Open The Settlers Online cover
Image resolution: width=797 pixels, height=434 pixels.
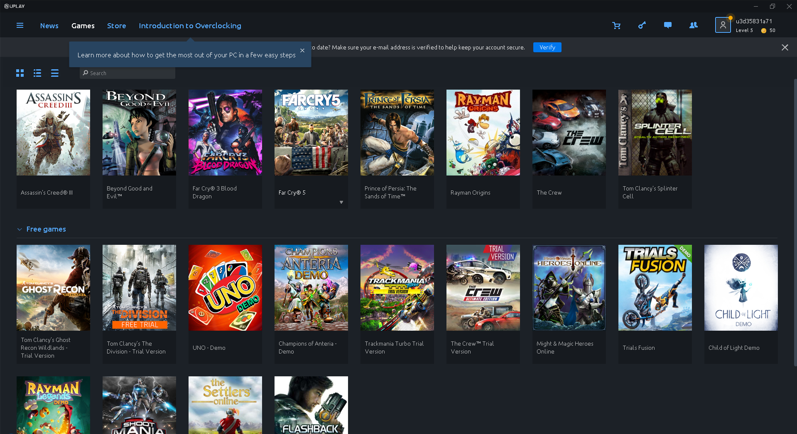coord(225,405)
